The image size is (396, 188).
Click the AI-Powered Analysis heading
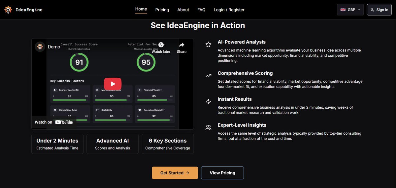coord(242,42)
